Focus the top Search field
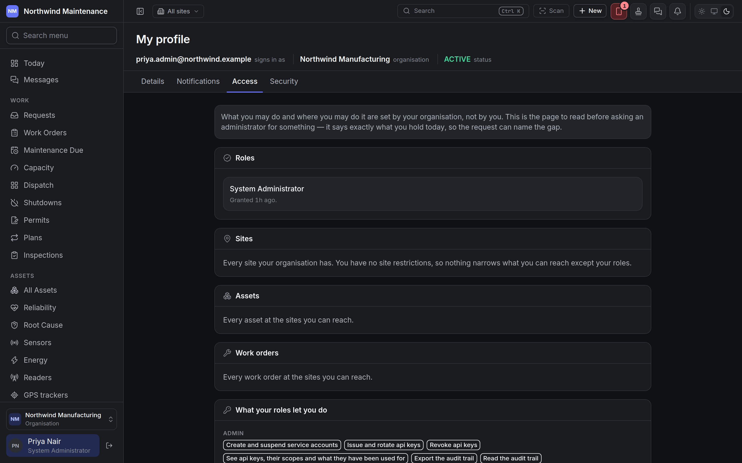The width and height of the screenshot is (742, 463). point(463,11)
